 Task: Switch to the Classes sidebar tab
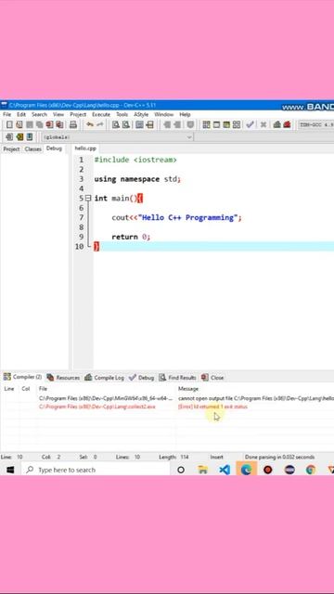pyautogui.click(x=33, y=148)
